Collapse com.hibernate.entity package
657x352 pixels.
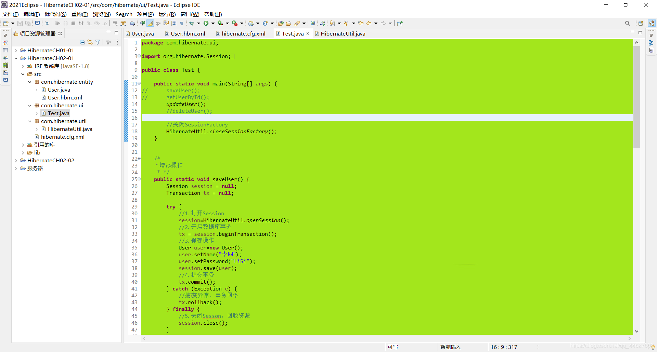point(30,82)
